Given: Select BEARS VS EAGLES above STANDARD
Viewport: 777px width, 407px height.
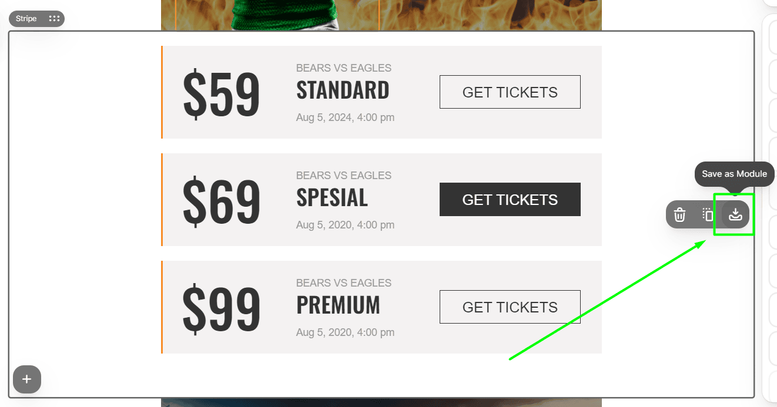Looking at the screenshot, I should (x=344, y=68).
